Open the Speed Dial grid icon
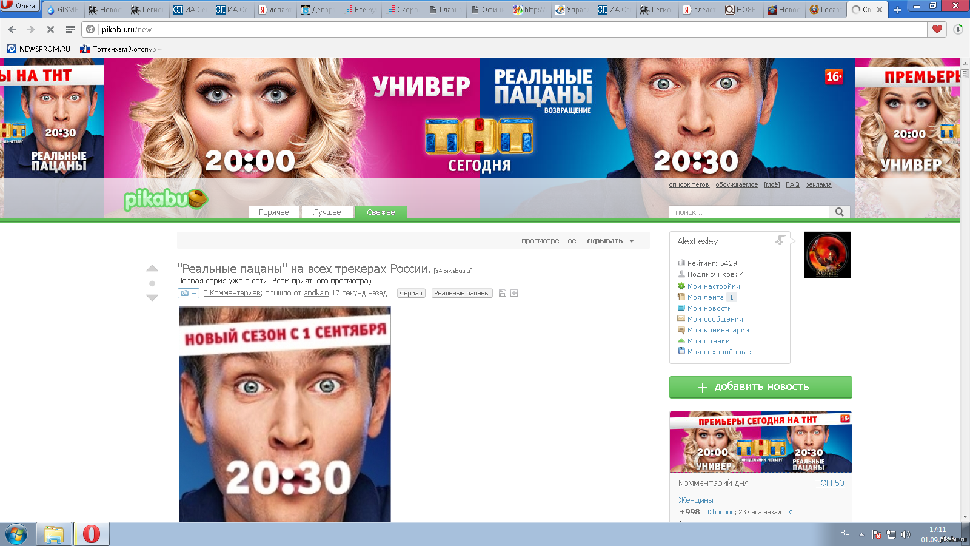Image resolution: width=970 pixels, height=546 pixels. [x=70, y=29]
